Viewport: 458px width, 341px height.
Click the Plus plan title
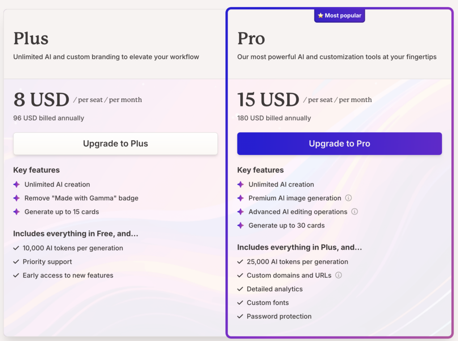point(31,38)
